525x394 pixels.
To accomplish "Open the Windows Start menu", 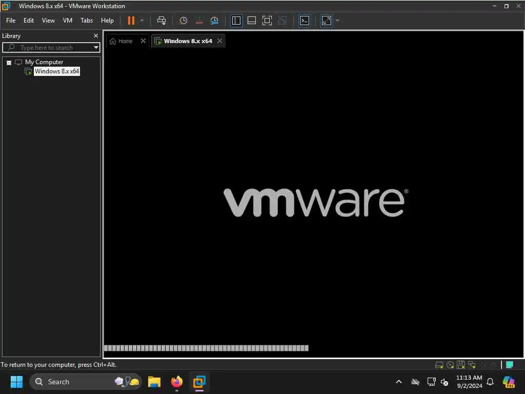I will (x=16, y=382).
